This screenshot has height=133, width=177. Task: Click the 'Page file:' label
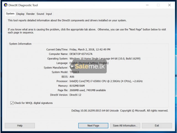pyautogui.click(x=63, y=90)
